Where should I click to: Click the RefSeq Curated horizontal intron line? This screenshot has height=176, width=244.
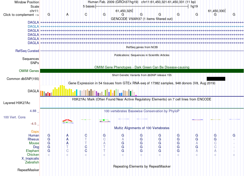pos(142,51)
